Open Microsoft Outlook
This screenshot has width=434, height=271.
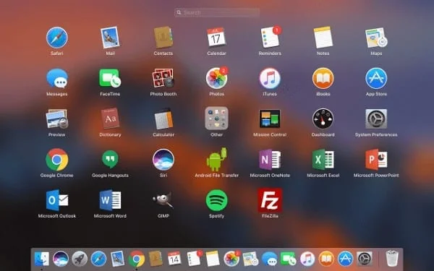pos(57,200)
